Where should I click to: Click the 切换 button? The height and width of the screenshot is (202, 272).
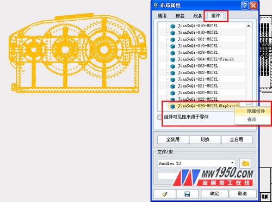[x=205, y=139]
